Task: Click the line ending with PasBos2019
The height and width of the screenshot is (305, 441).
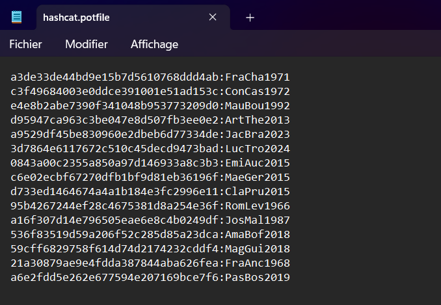Action: pos(150,278)
